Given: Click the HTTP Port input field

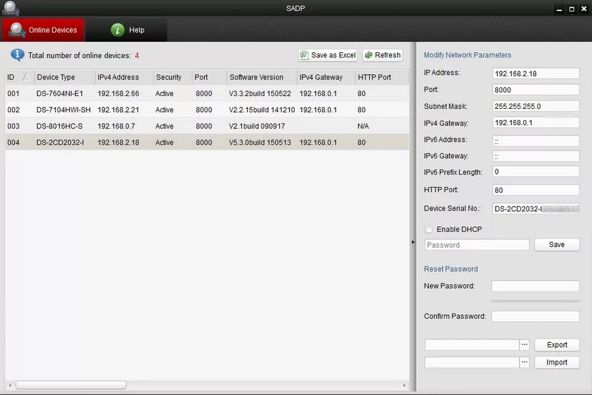Looking at the screenshot, I should (536, 190).
